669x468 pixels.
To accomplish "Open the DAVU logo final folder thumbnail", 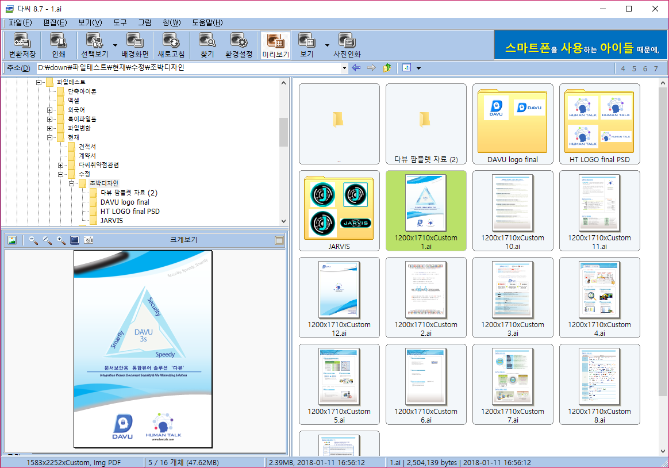I will pos(513,124).
